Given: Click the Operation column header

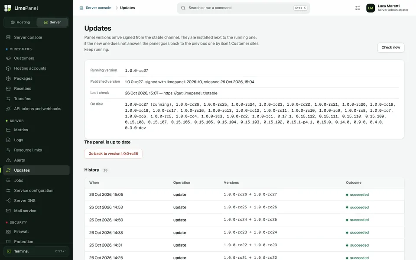Looking at the screenshot, I should pos(182,182).
